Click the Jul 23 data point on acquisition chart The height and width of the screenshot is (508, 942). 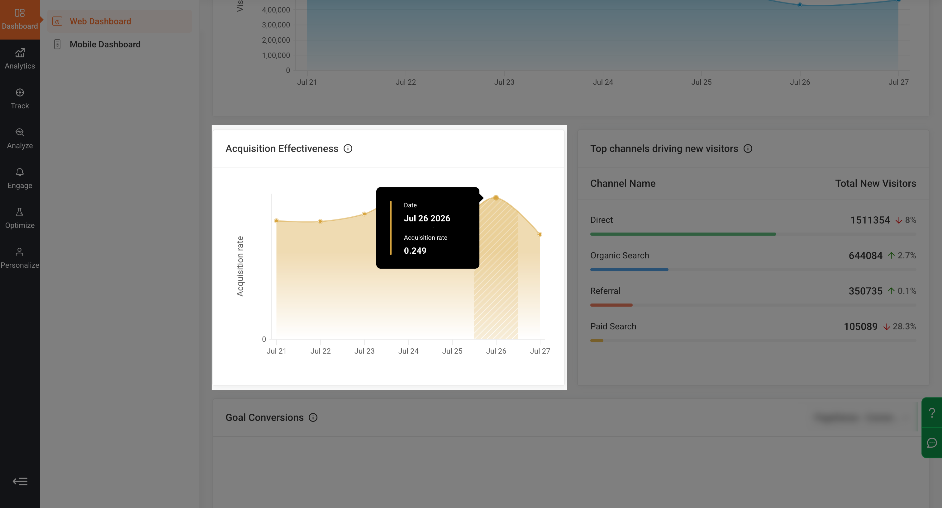[364, 214]
